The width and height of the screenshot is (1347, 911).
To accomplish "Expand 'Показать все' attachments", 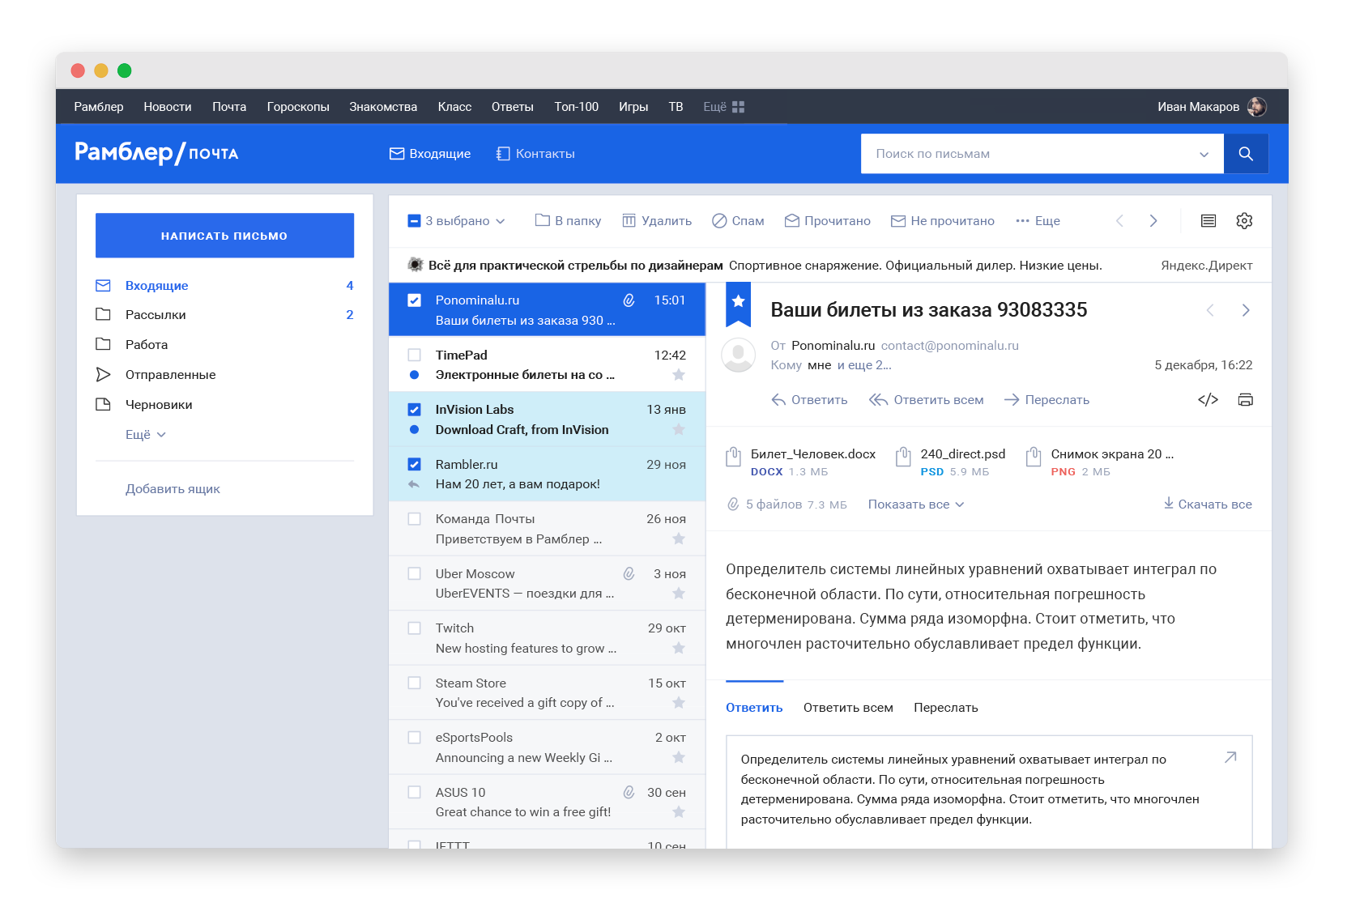I will click(x=916, y=504).
